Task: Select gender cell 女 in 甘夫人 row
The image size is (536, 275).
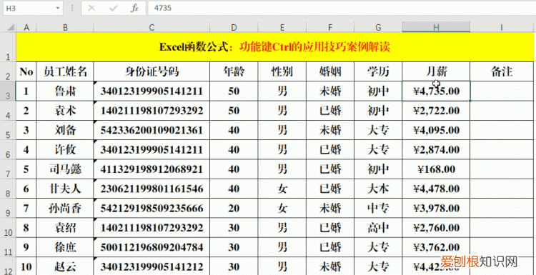Action: [282, 189]
